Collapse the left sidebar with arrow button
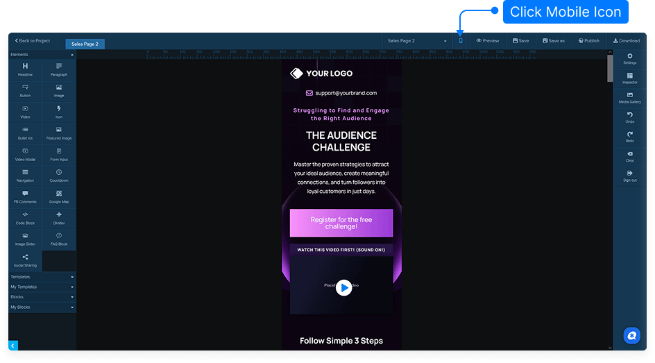 (x=13, y=345)
